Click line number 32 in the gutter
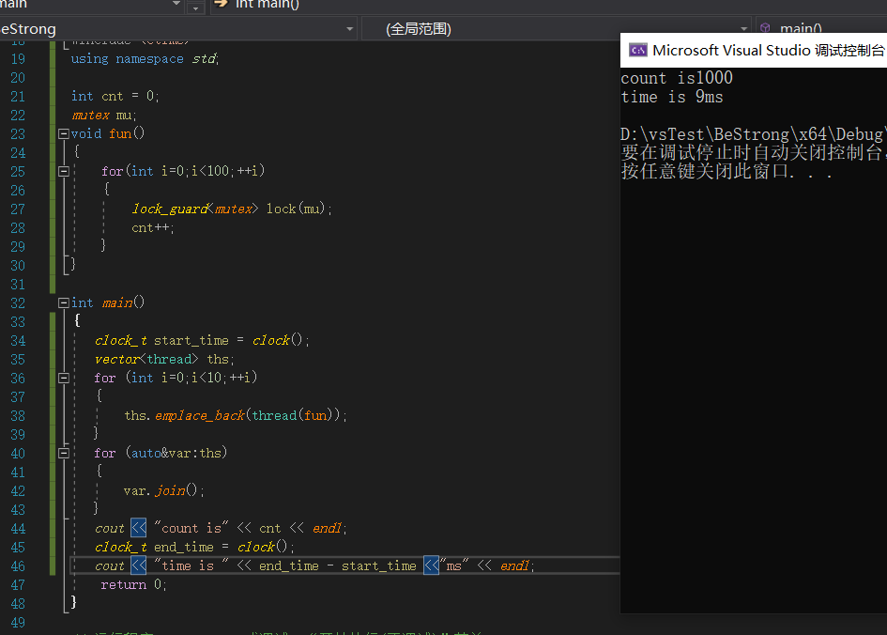The image size is (887, 635). [x=18, y=302]
